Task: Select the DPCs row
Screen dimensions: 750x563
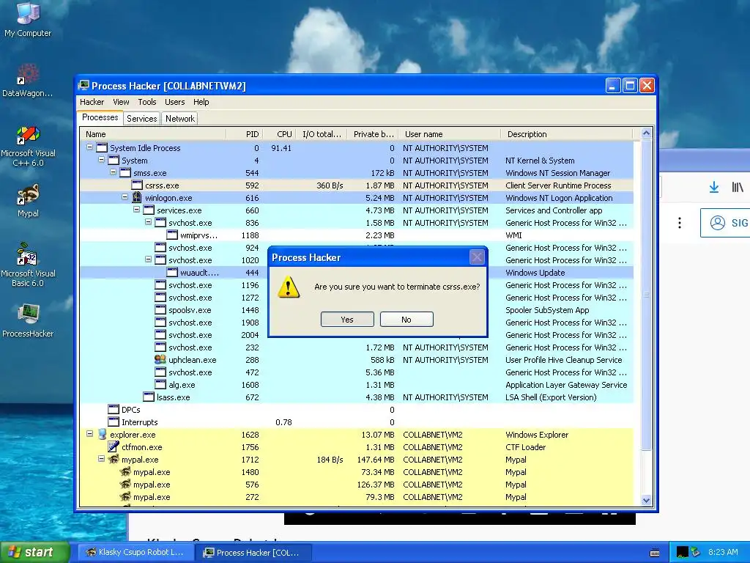Action: [x=357, y=409]
